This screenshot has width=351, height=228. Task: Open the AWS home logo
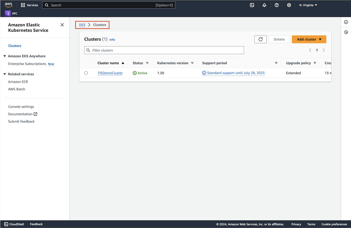[x=8, y=5]
